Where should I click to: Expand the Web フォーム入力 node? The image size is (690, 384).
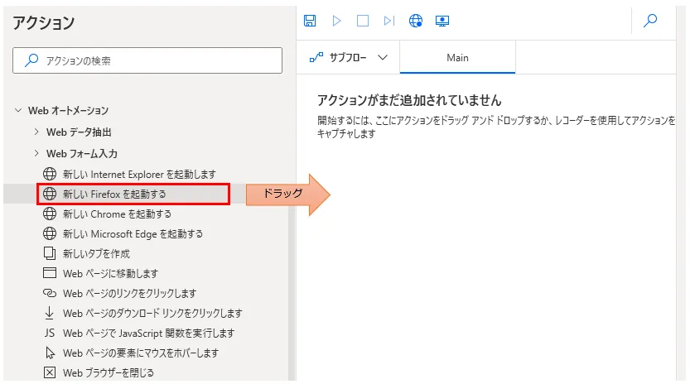pyautogui.click(x=36, y=153)
